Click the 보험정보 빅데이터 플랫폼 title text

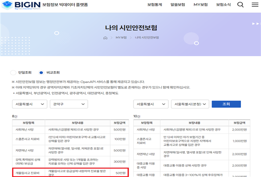pos(65,4)
